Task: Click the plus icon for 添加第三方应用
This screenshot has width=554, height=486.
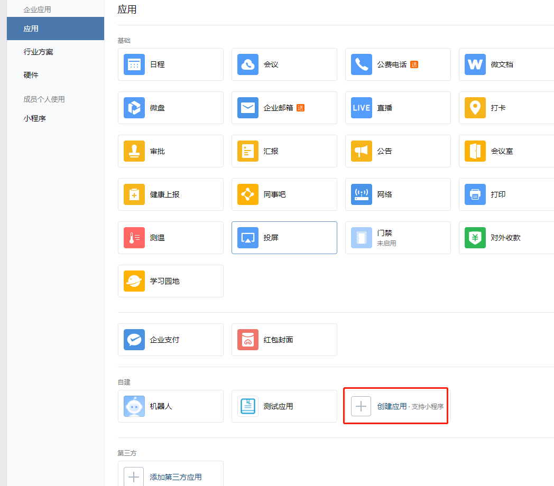Action: coord(134,477)
